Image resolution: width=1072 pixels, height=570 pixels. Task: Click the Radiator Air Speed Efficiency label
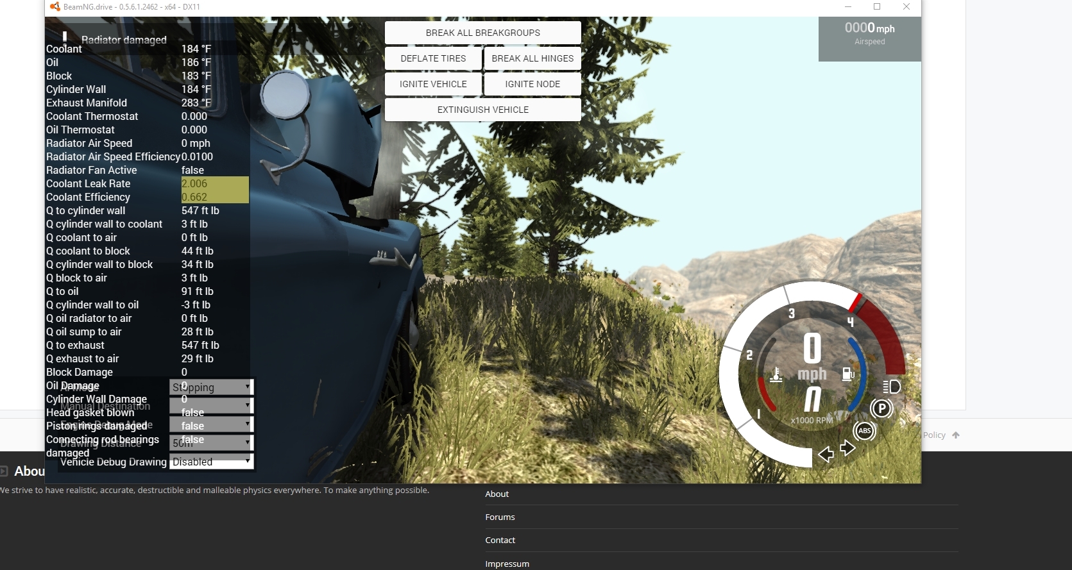click(x=113, y=156)
